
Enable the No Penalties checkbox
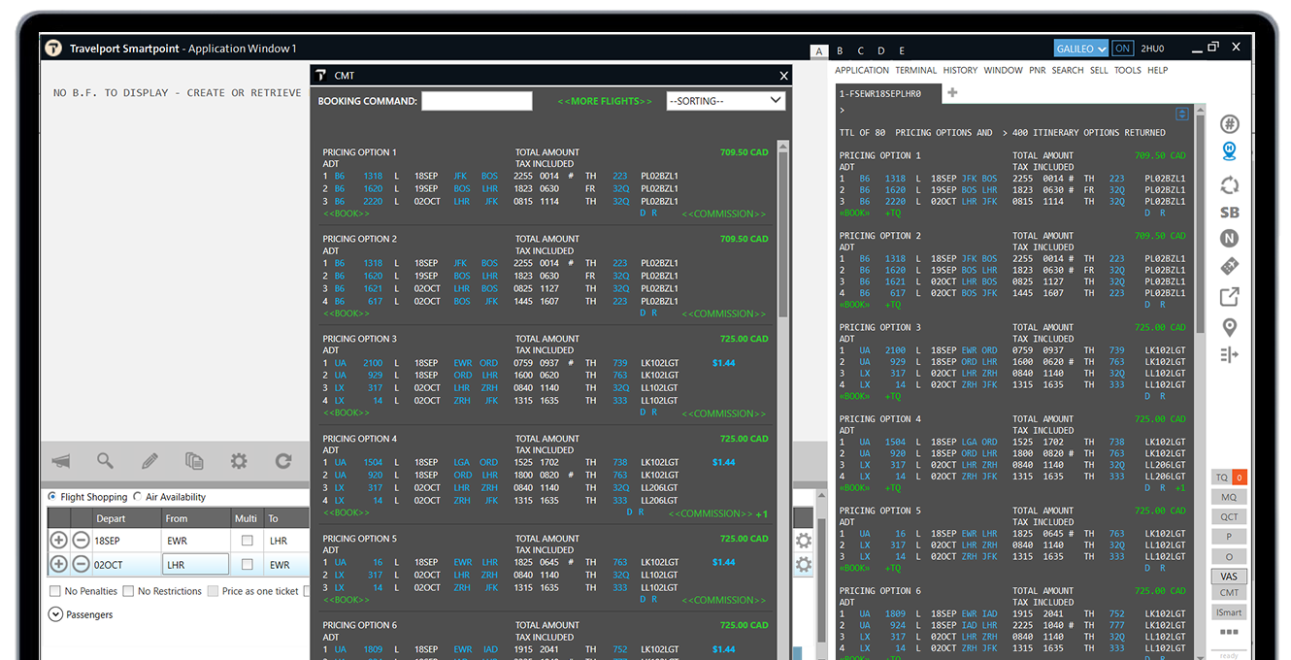[x=55, y=591]
